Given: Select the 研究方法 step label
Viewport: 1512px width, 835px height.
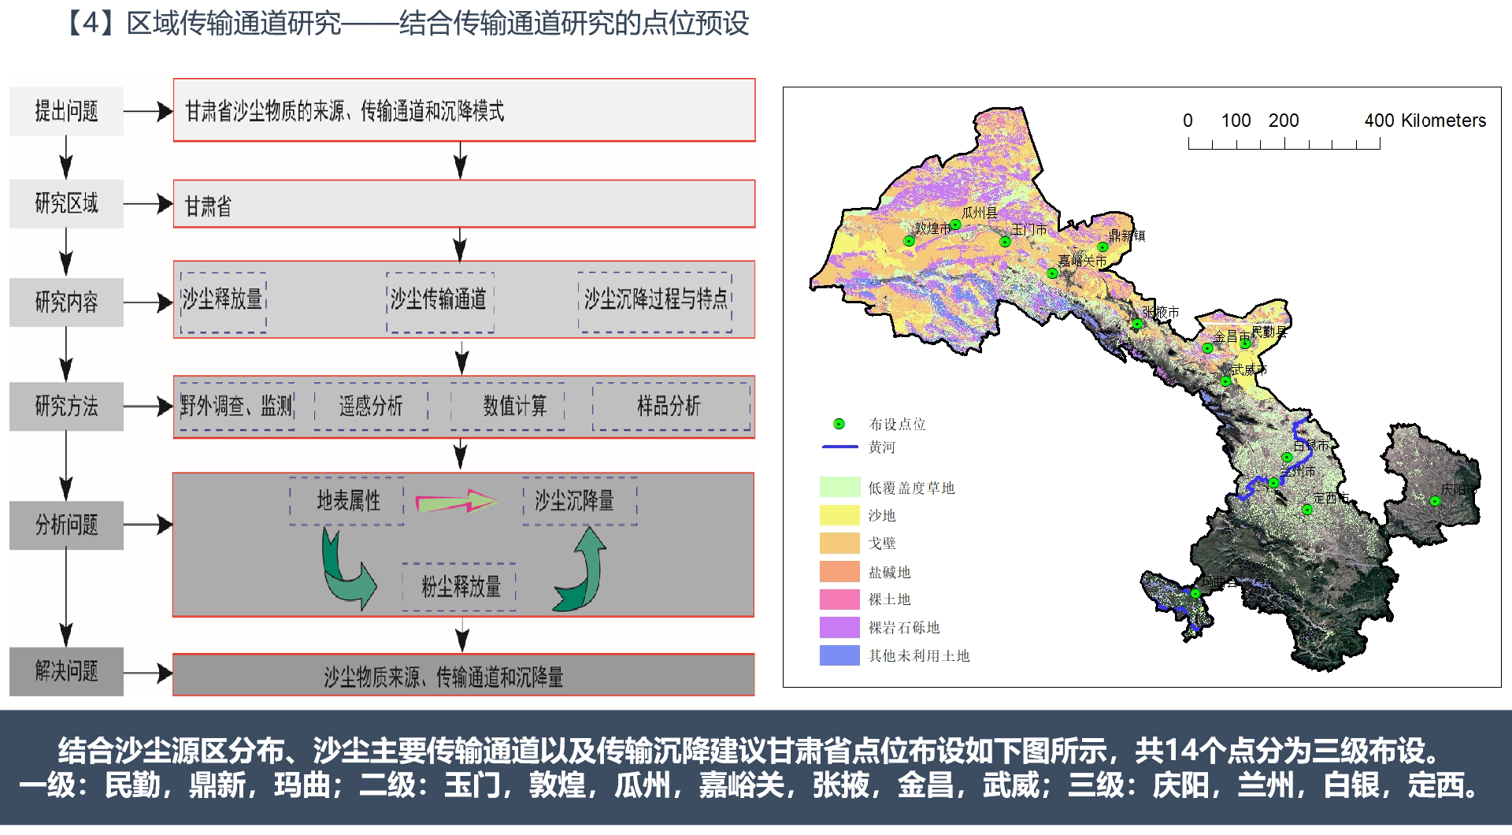Looking at the screenshot, I should [x=66, y=406].
